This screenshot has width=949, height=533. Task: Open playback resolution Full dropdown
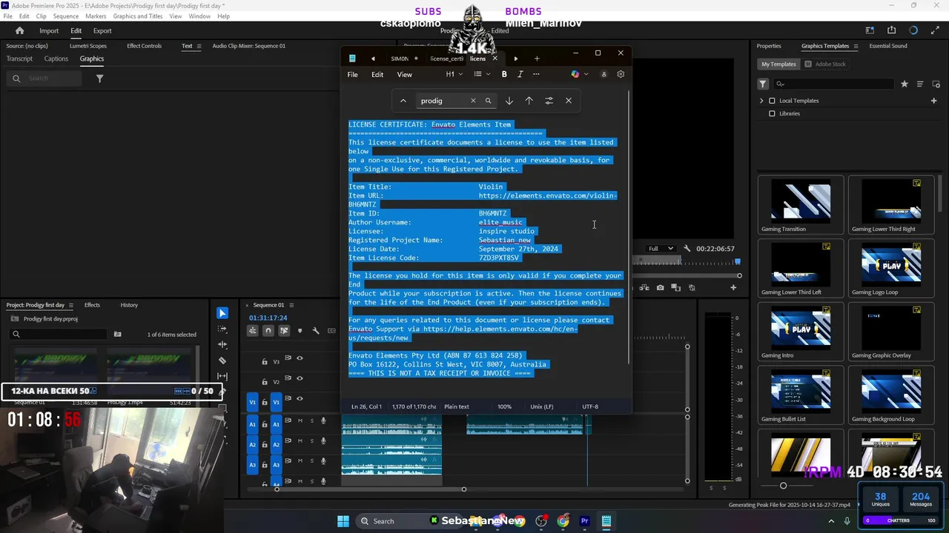point(661,249)
